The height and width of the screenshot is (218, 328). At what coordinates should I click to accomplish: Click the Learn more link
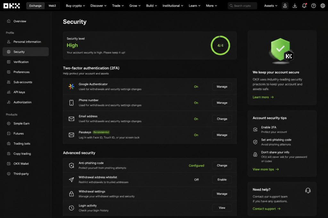click(x=263, y=97)
